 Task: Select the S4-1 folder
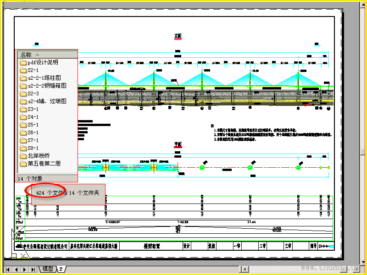[x=29, y=117]
